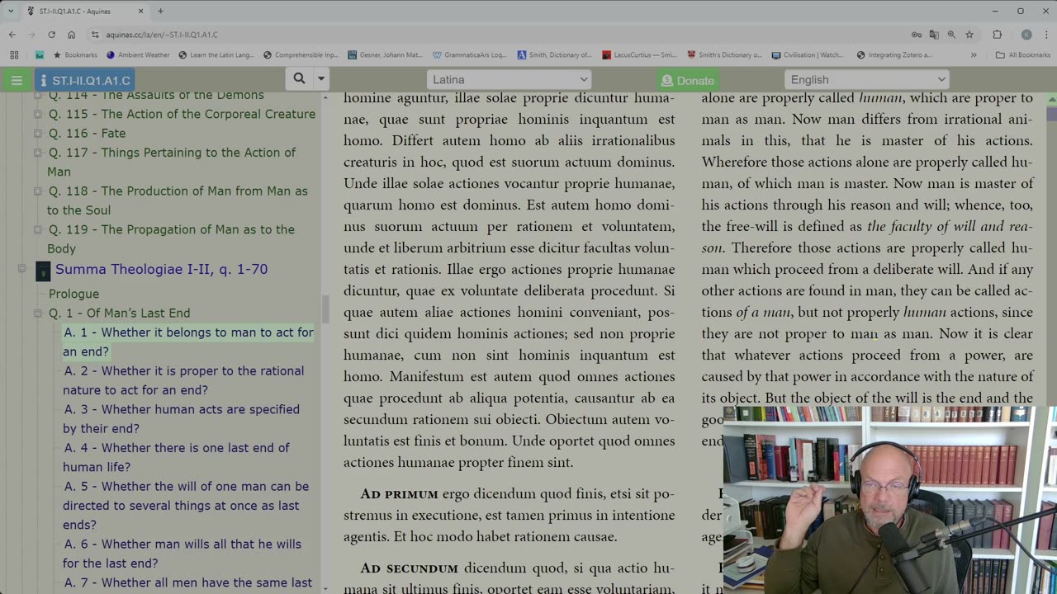
Task: Open the password manager key icon
Action: pos(917,35)
